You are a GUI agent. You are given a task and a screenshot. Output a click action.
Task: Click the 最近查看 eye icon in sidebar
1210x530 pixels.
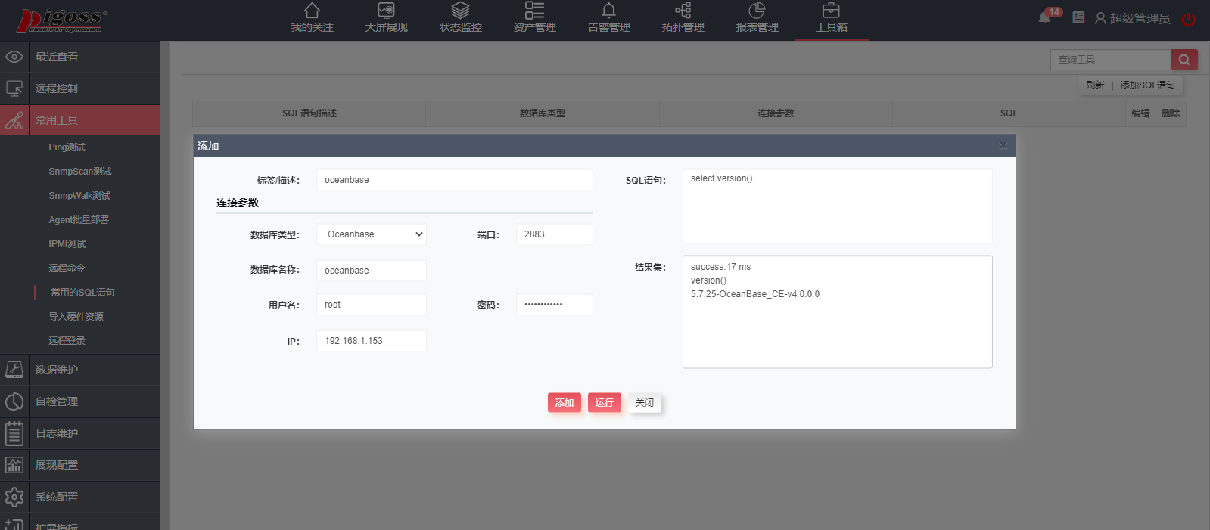[14, 57]
